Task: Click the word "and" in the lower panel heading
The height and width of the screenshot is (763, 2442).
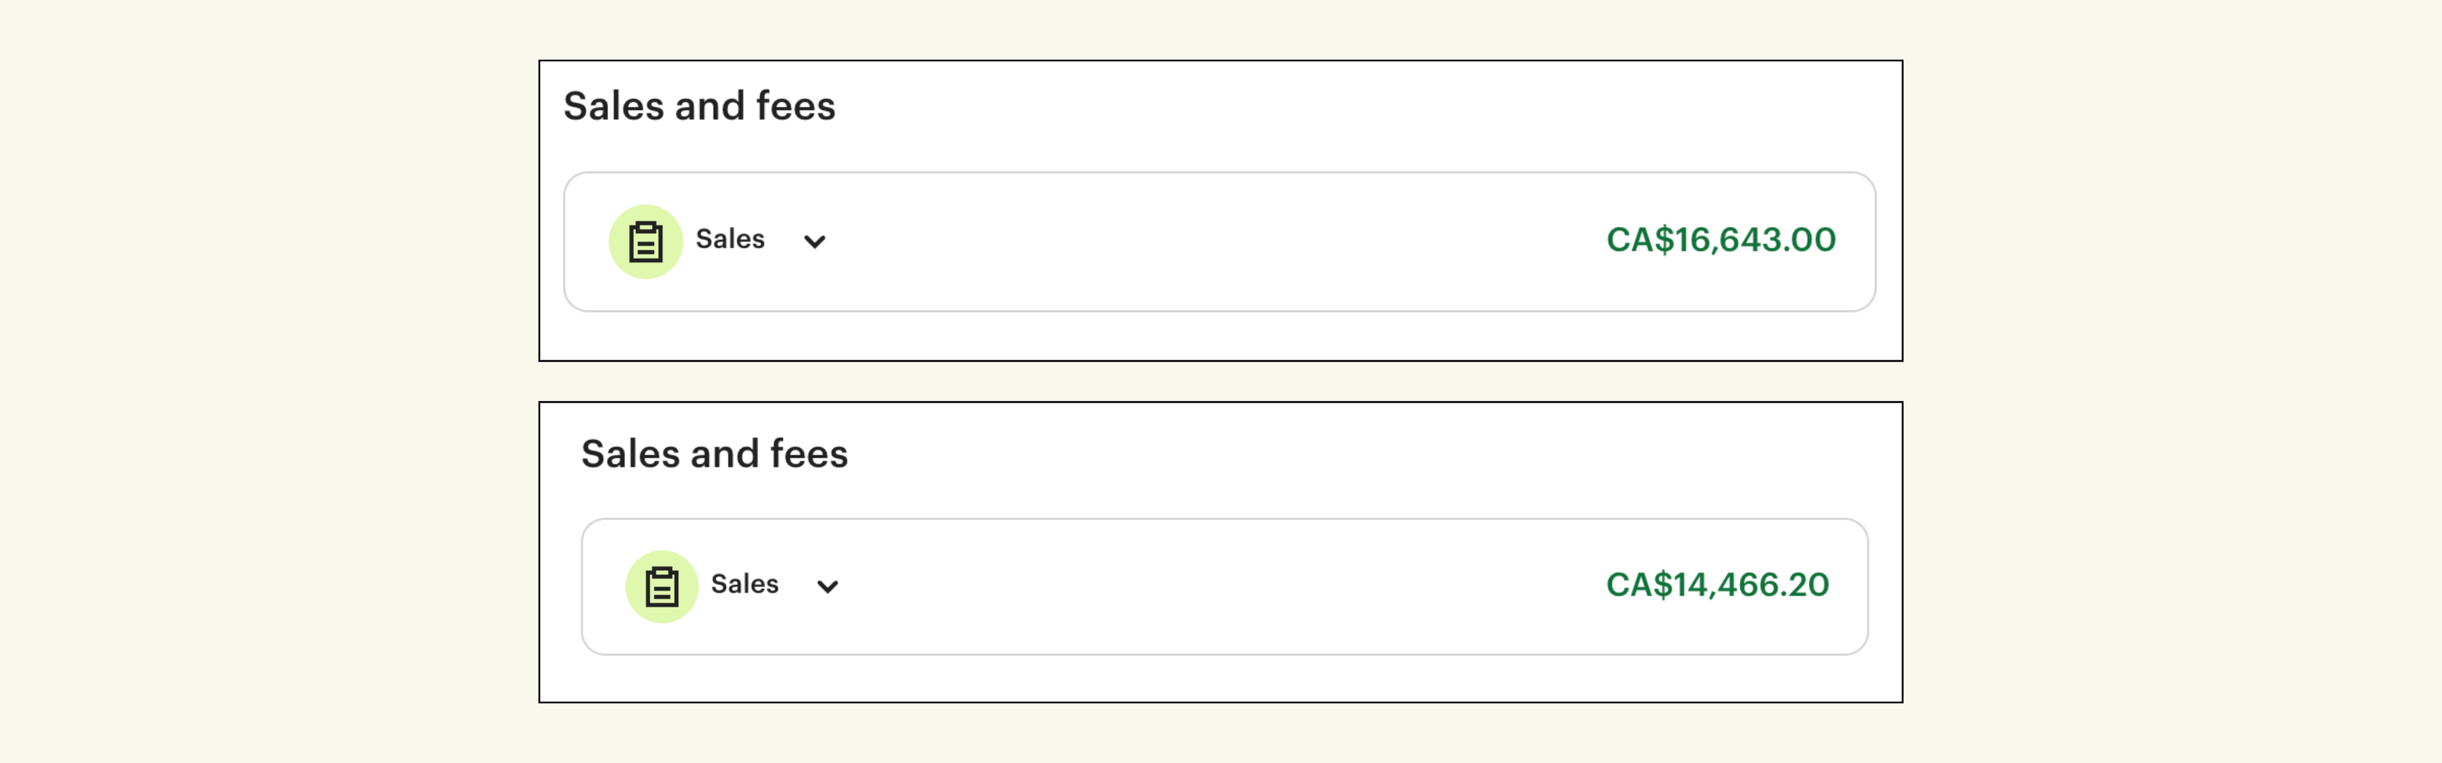Action: click(724, 454)
